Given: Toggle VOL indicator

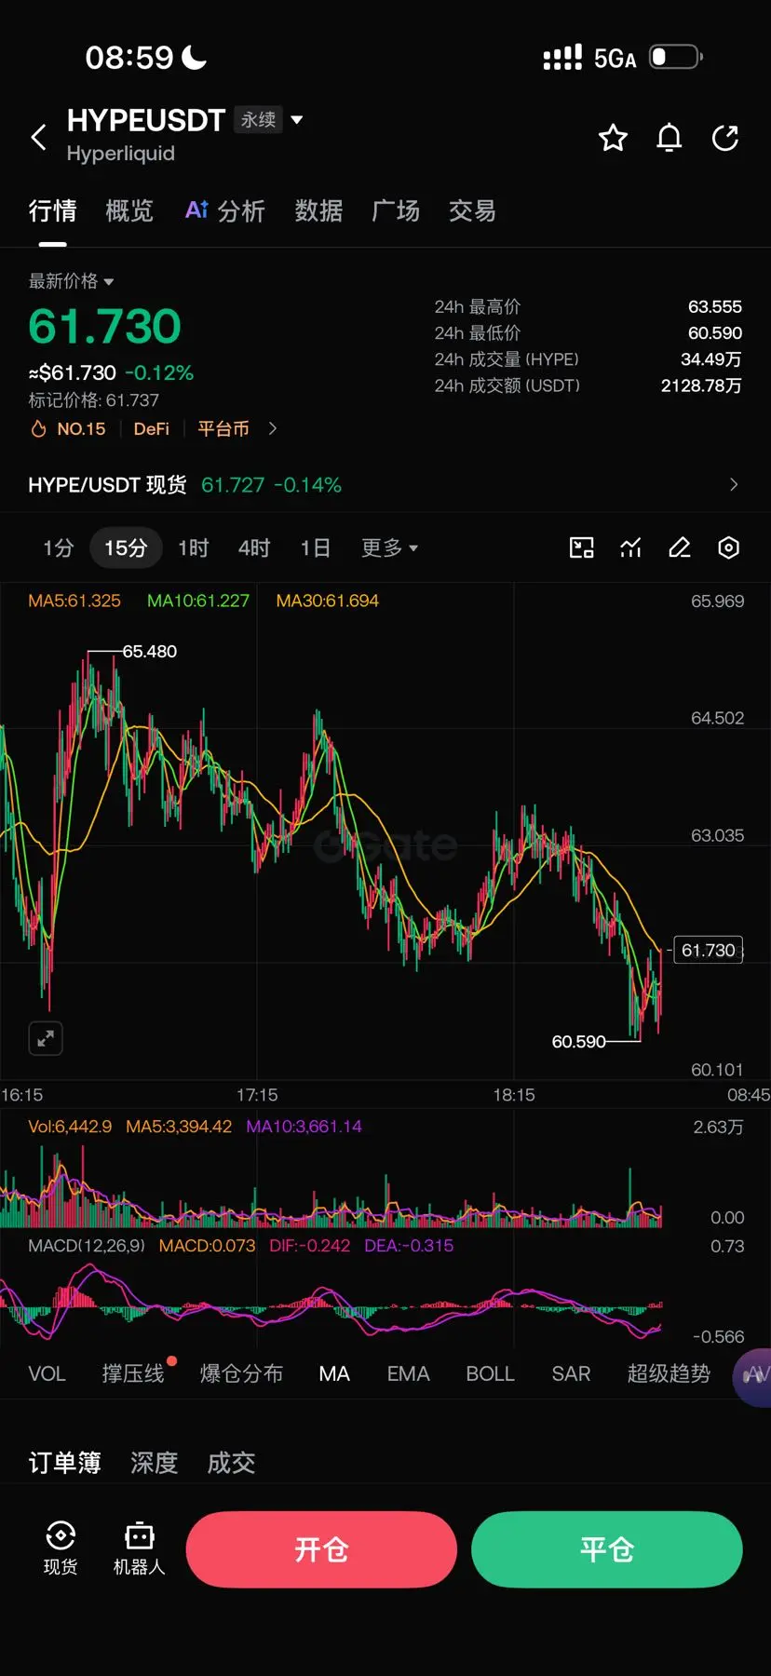Looking at the screenshot, I should (47, 1373).
